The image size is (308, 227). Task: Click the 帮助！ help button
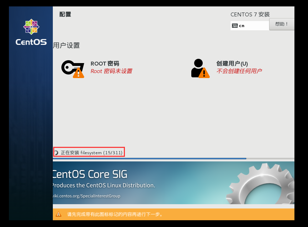[x=282, y=24]
